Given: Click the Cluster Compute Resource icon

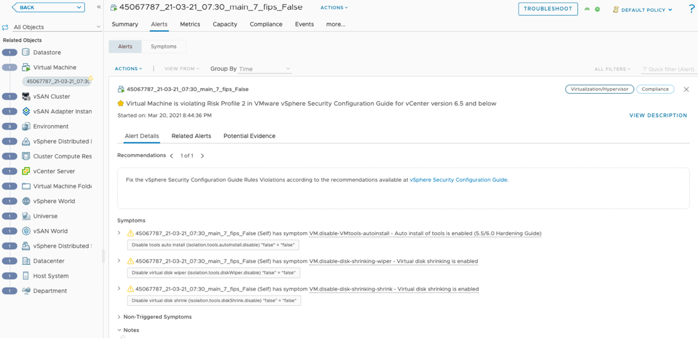Looking at the screenshot, I should pos(26,156).
